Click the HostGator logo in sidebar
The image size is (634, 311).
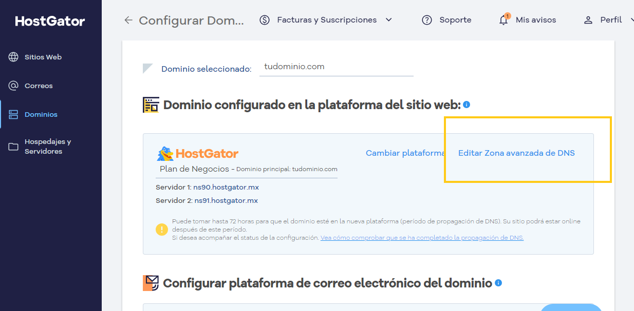[50, 21]
